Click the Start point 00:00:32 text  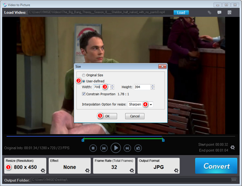point(213,145)
